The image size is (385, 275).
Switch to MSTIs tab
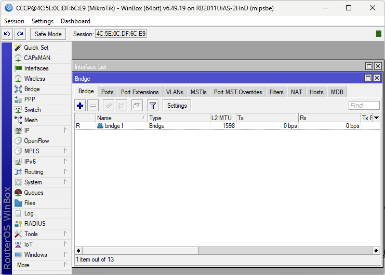pyautogui.click(x=198, y=92)
